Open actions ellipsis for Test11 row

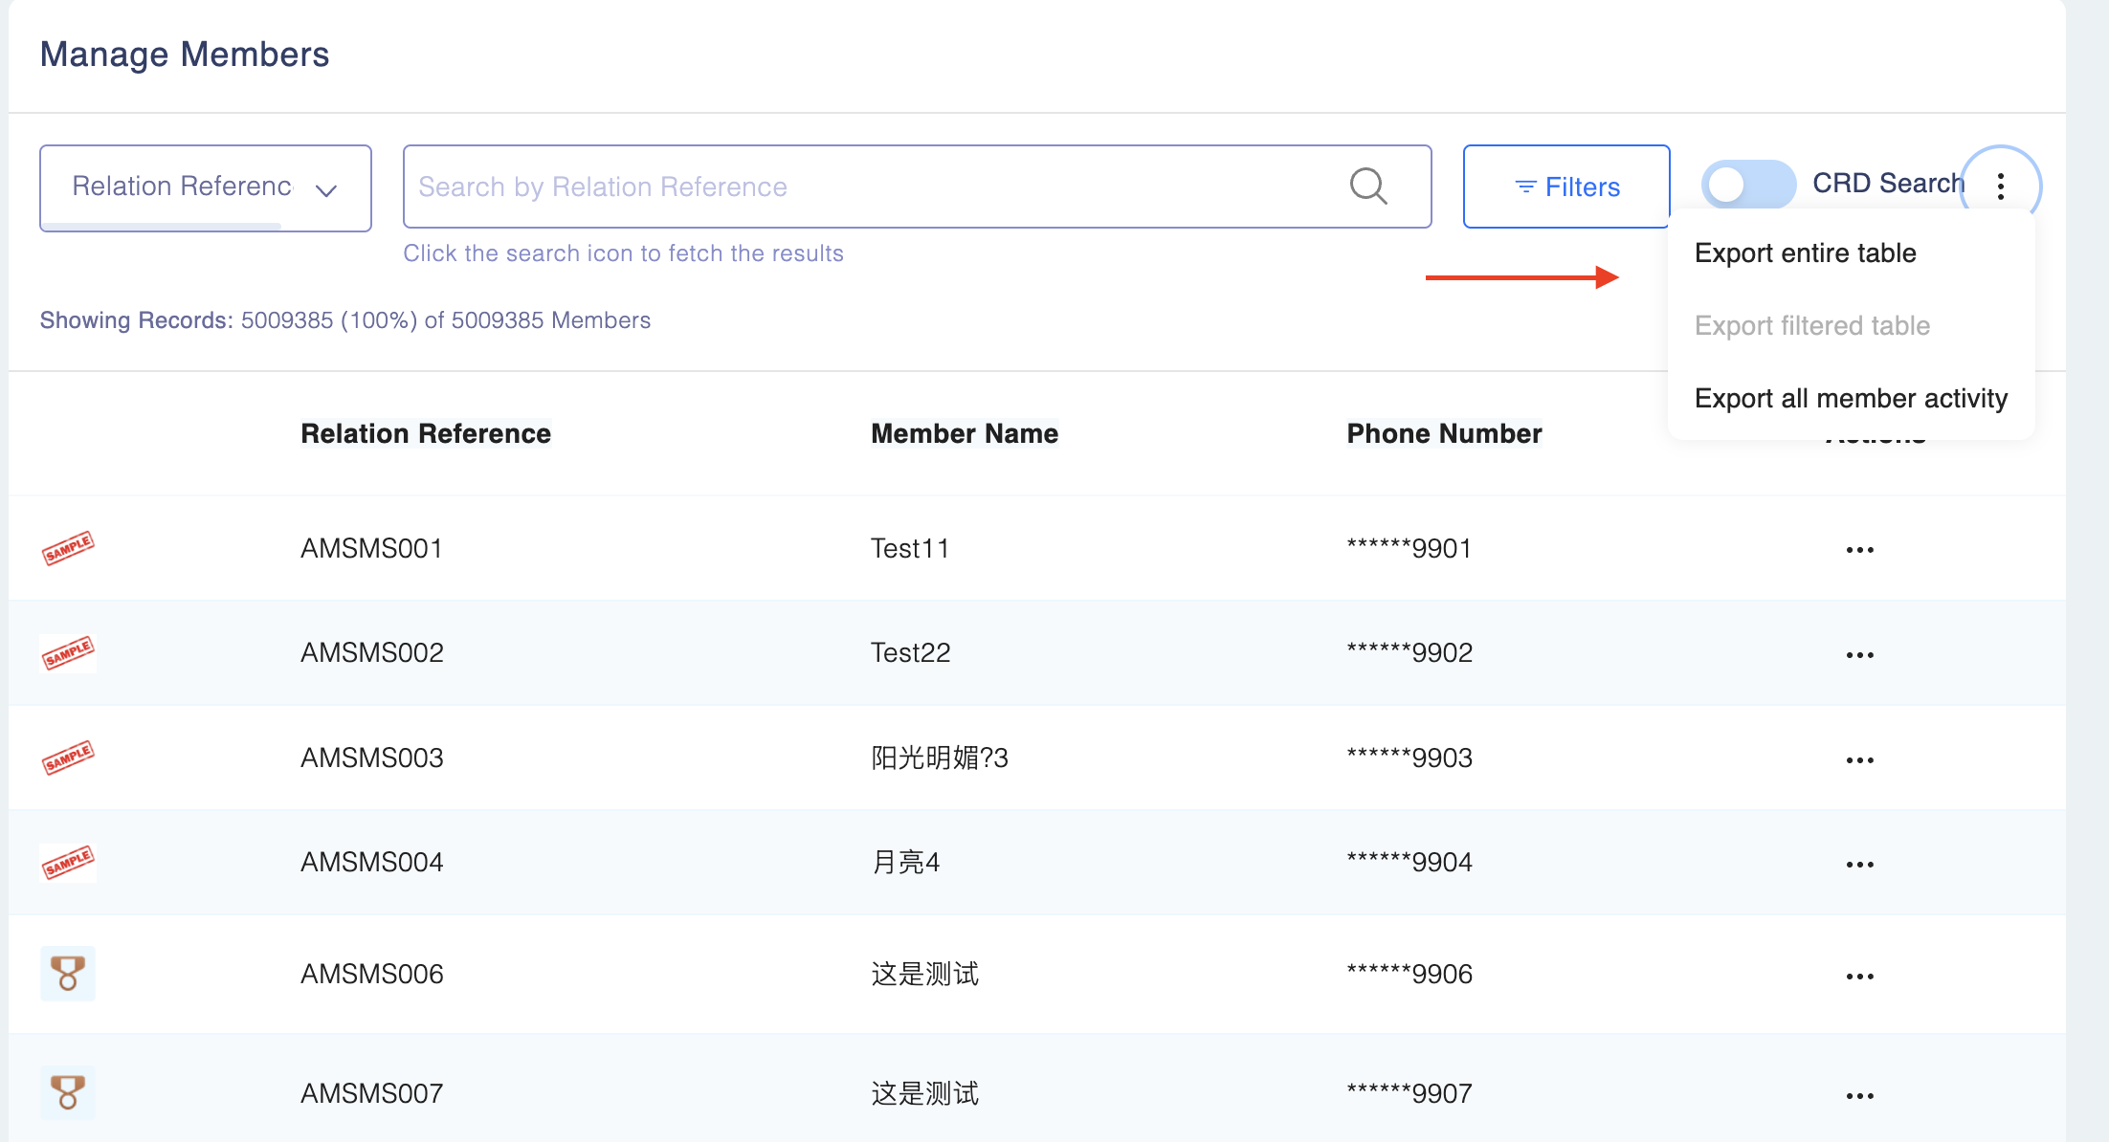click(x=1859, y=550)
